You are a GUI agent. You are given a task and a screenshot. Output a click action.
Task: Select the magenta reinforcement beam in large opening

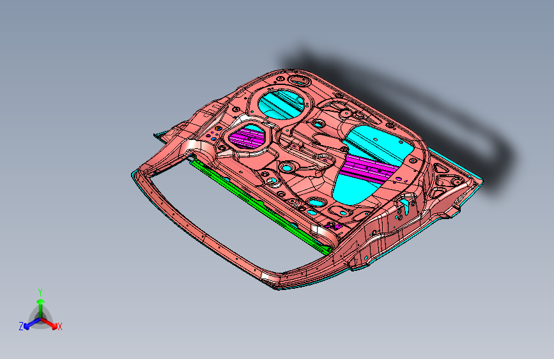pyautogui.click(x=369, y=170)
